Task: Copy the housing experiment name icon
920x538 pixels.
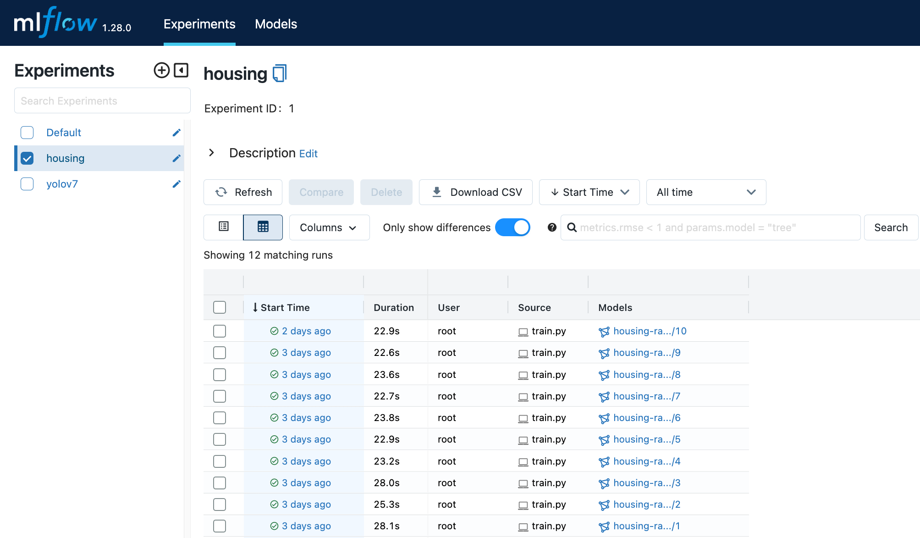Action: [x=279, y=73]
